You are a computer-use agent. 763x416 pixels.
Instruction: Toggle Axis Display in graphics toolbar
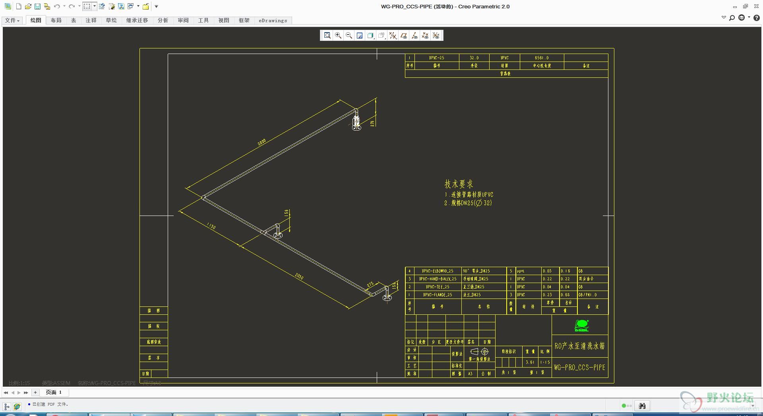click(414, 35)
